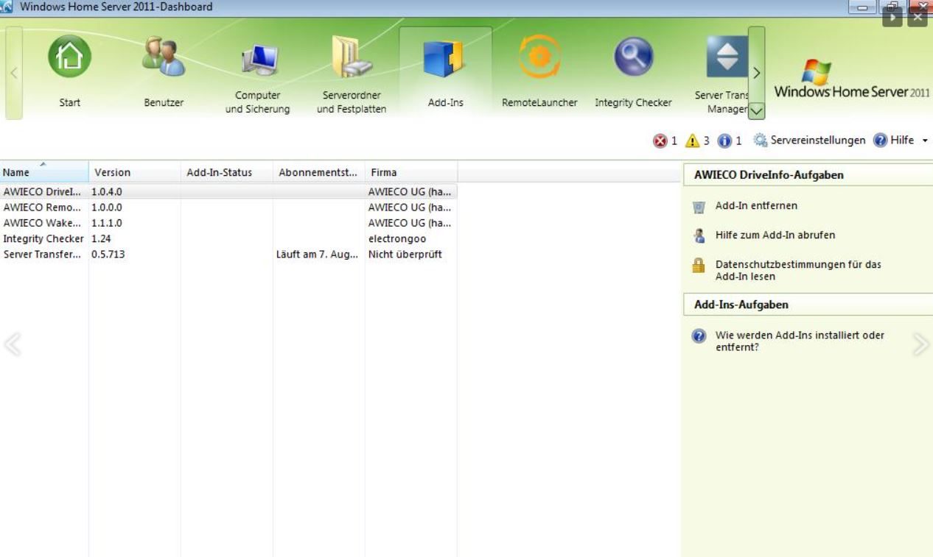Sort by Add-In-Status column header
Image resolution: width=933 pixels, height=557 pixels.
pyautogui.click(x=227, y=172)
